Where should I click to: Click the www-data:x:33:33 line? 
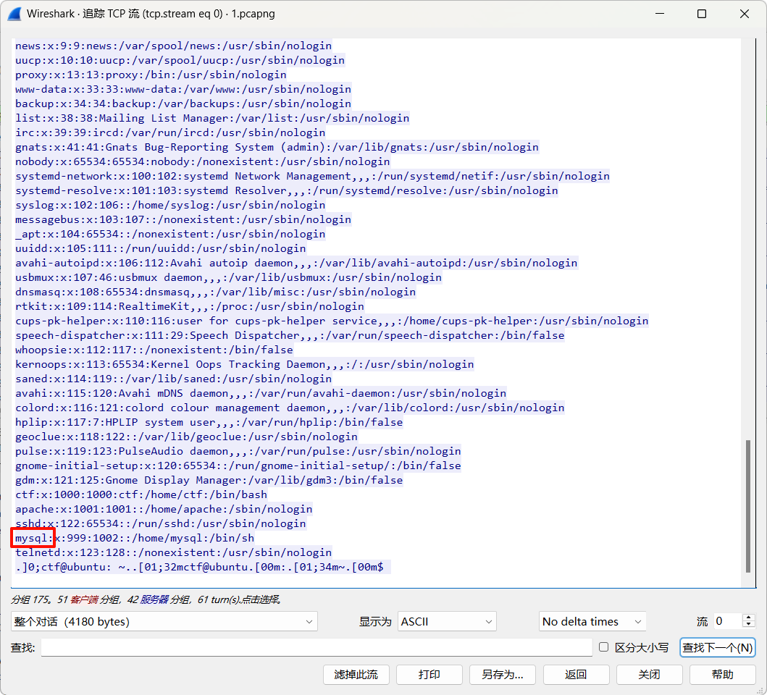[183, 89]
